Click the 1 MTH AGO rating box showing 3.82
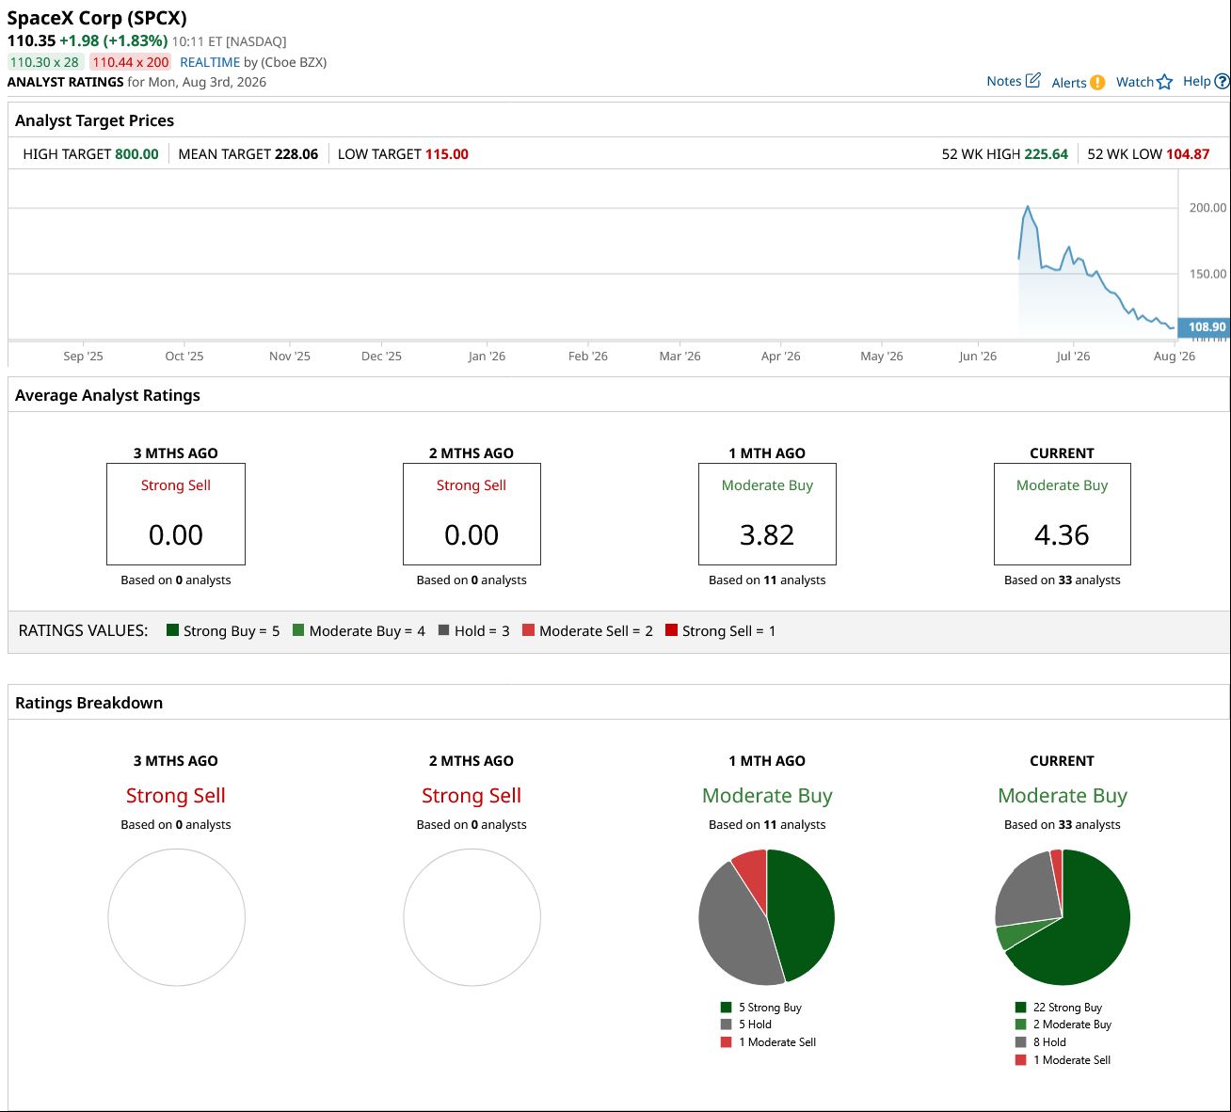Viewport: 1231px width, 1112px height. click(767, 514)
